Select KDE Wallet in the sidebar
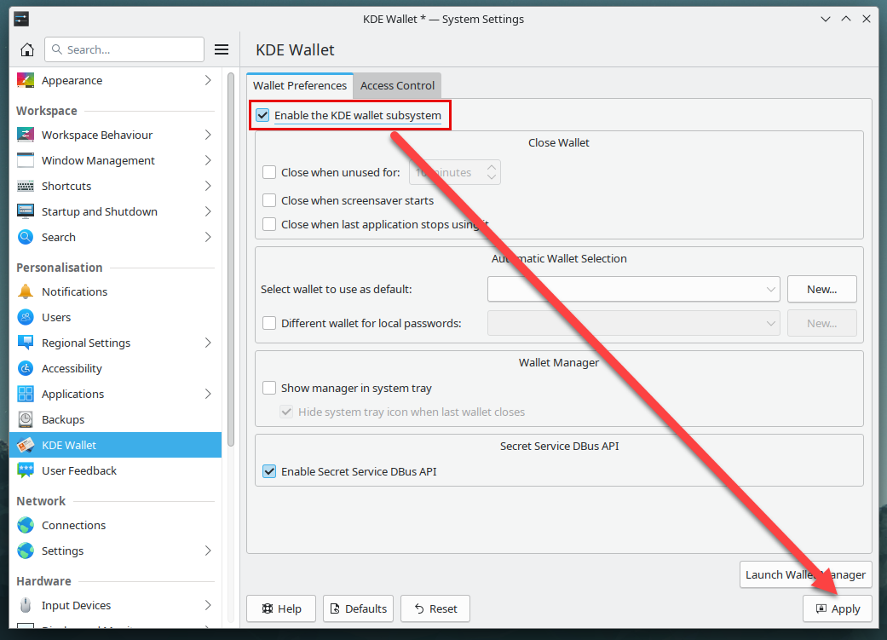The width and height of the screenshot is (887, 640). 115,445
